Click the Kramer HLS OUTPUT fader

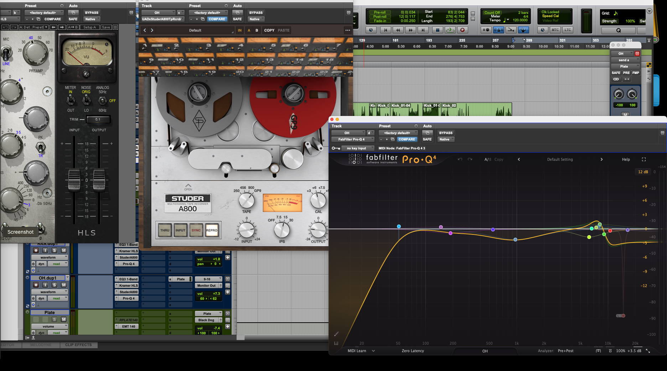[99, 180]
